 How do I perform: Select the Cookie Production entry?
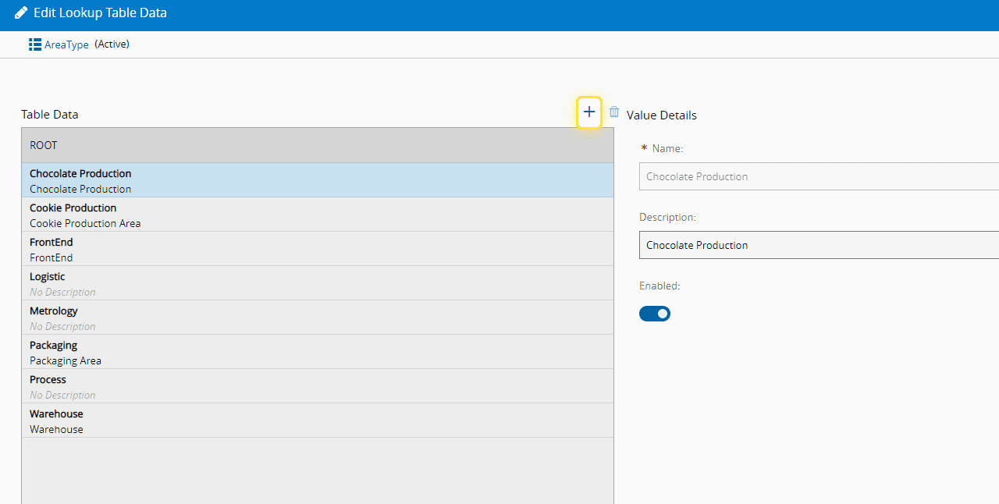(73, 215)
